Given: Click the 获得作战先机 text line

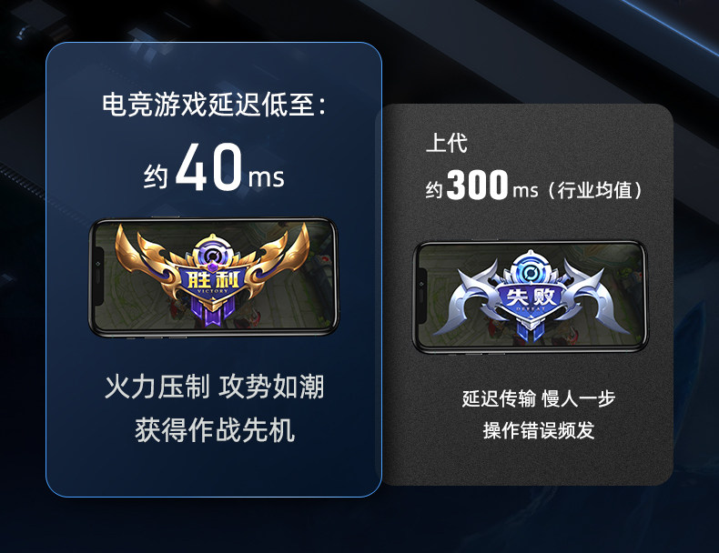Looking at the screenshot, I should pyautogui.click(x=215, y=429).
